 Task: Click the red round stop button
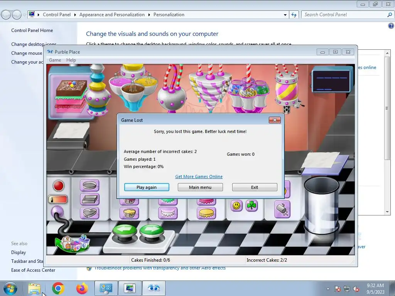click(x=59, y=186)
